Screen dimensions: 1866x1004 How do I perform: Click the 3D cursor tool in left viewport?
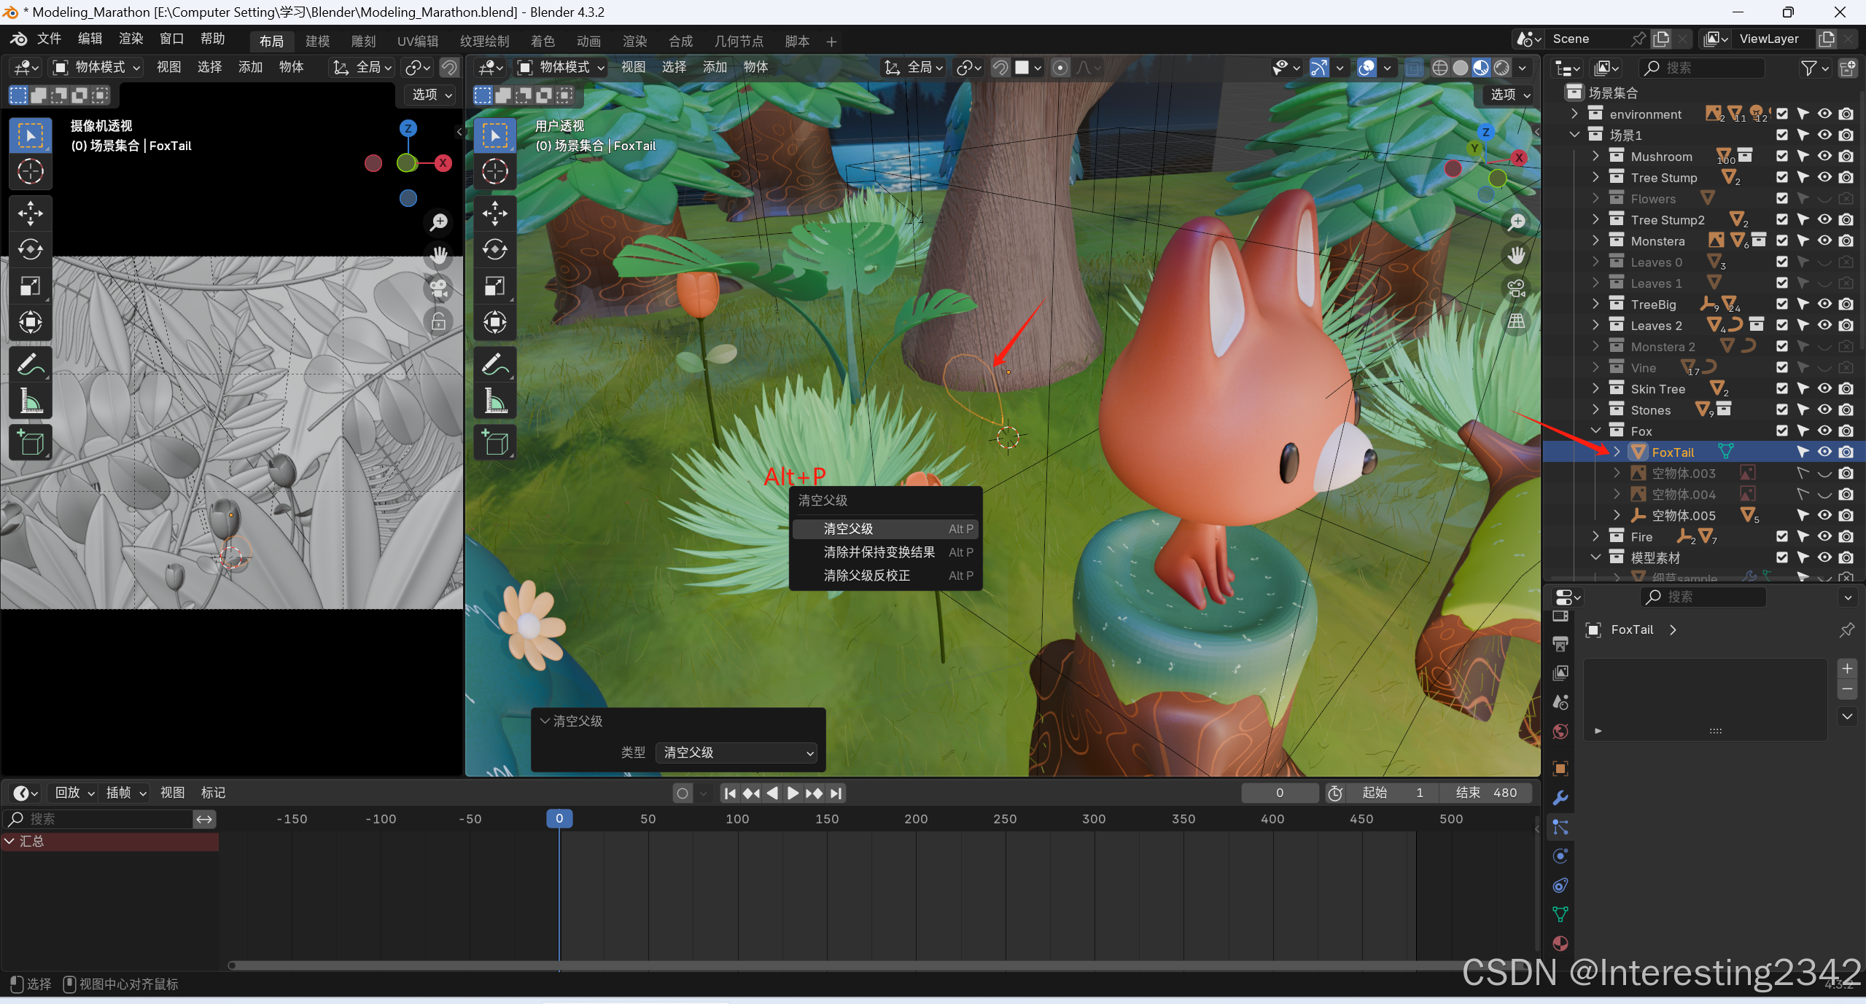tap(30, 172)
